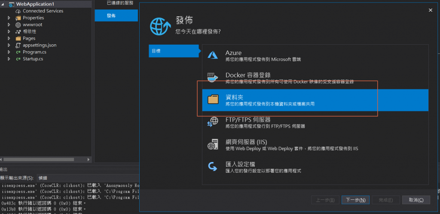
Task: Select Connected Services in Solution Explorer
Action: point(43,11)
